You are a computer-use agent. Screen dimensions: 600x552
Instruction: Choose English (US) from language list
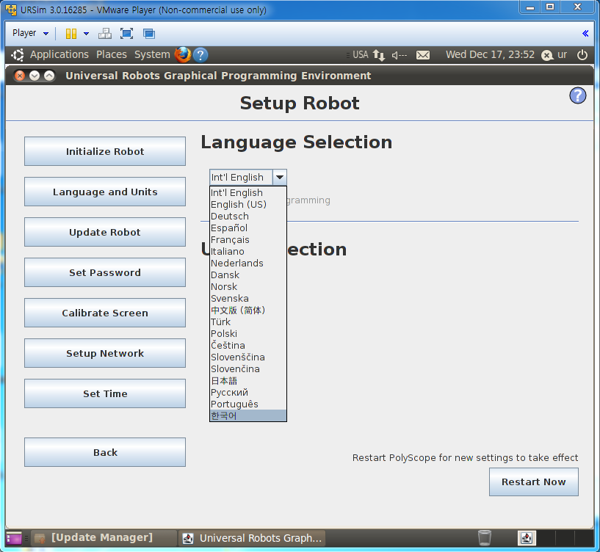[x=248, y=205]
